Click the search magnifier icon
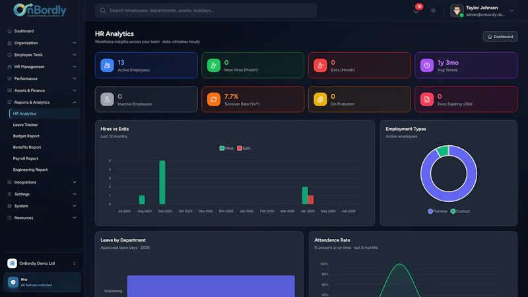Viewport: 528px width, 297px height. click(x=103, y=11)
